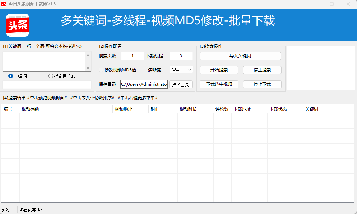Click 下载选中视频 to download
The height and width of the screenshot is (214, 357).
(x=219, y=84)
